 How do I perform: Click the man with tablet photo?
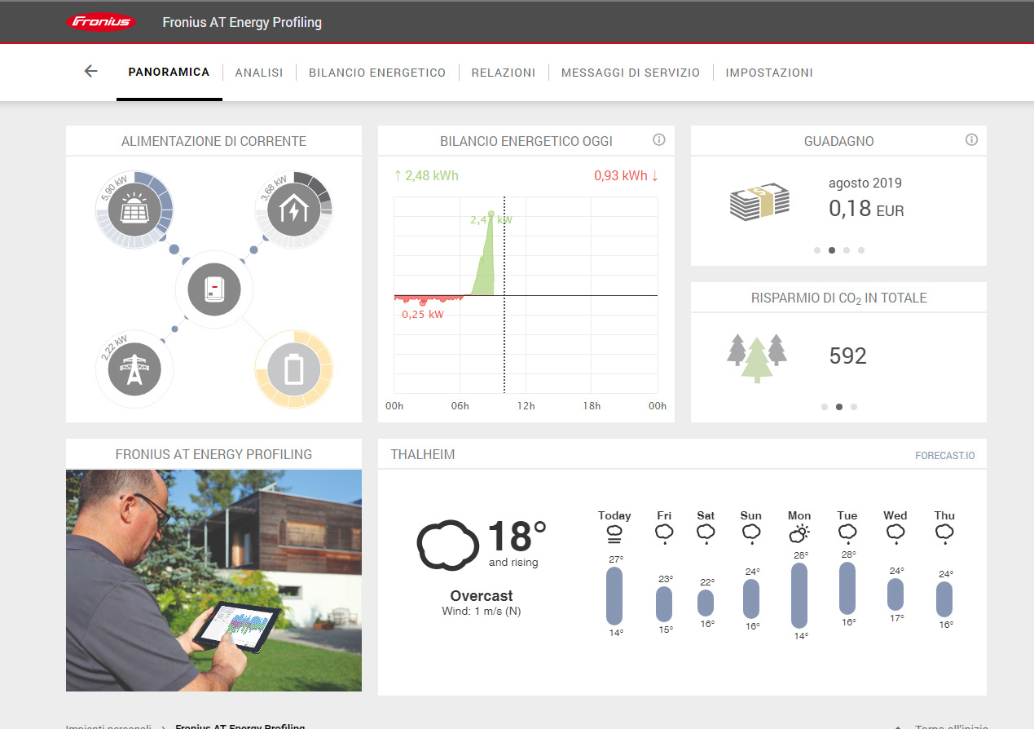click(x=213, y=580)
